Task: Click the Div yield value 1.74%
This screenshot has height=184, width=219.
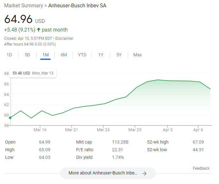Action: pyautogui.click(x=118, y=157)
